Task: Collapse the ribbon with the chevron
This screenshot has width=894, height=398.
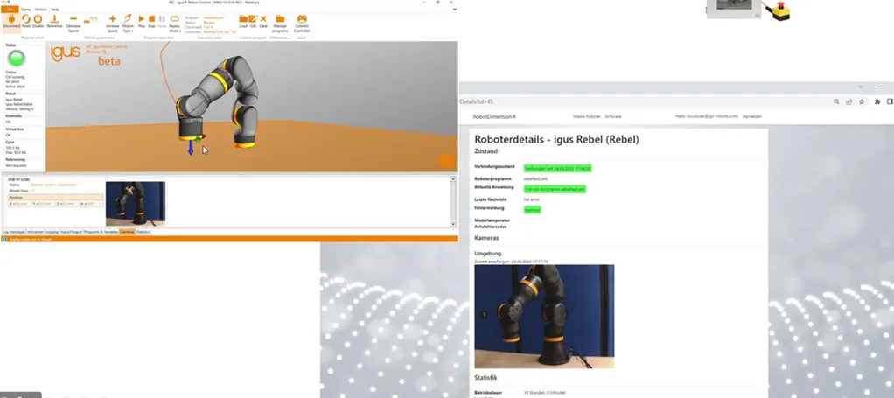Action: point(454,10)
